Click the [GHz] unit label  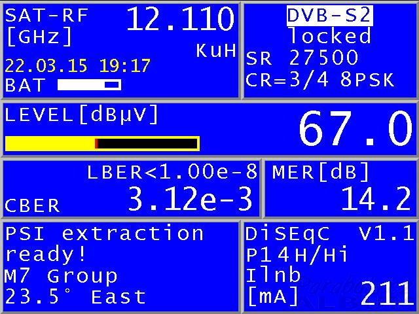[x=39, y=37]
